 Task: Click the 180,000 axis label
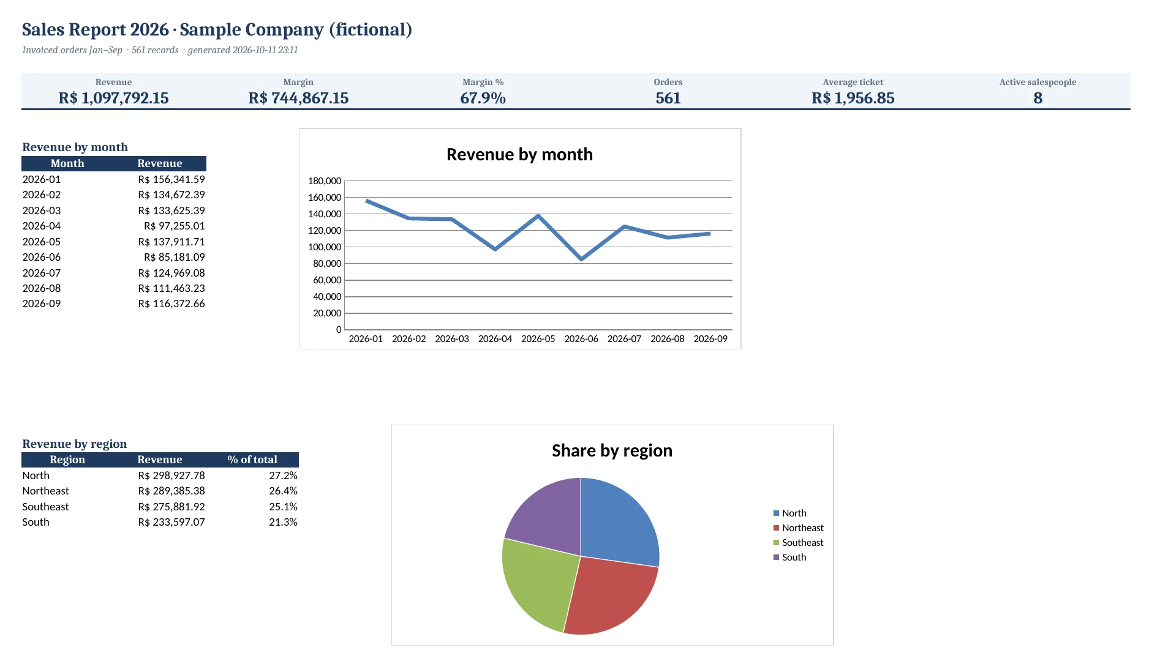[325, 181]
